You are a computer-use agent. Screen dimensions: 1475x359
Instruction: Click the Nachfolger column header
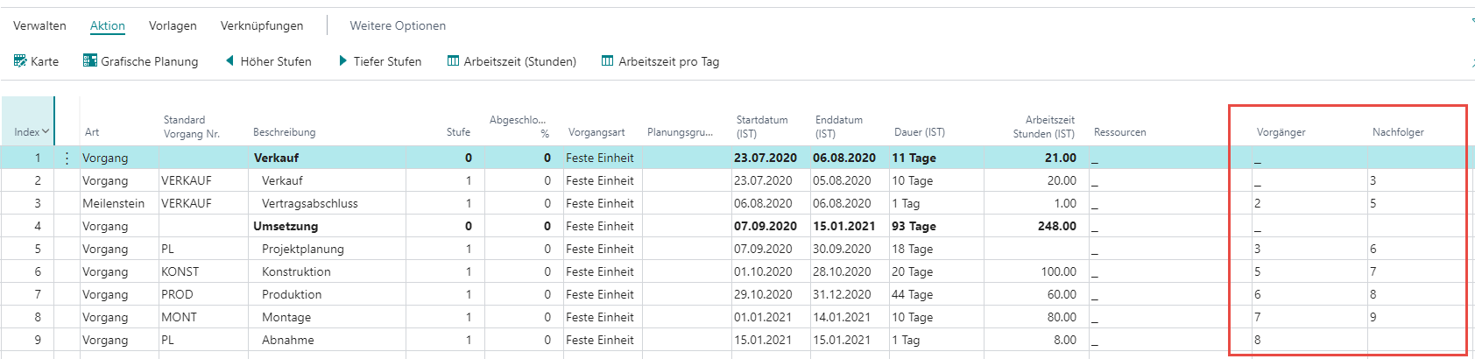click(x=1398, y=132)
